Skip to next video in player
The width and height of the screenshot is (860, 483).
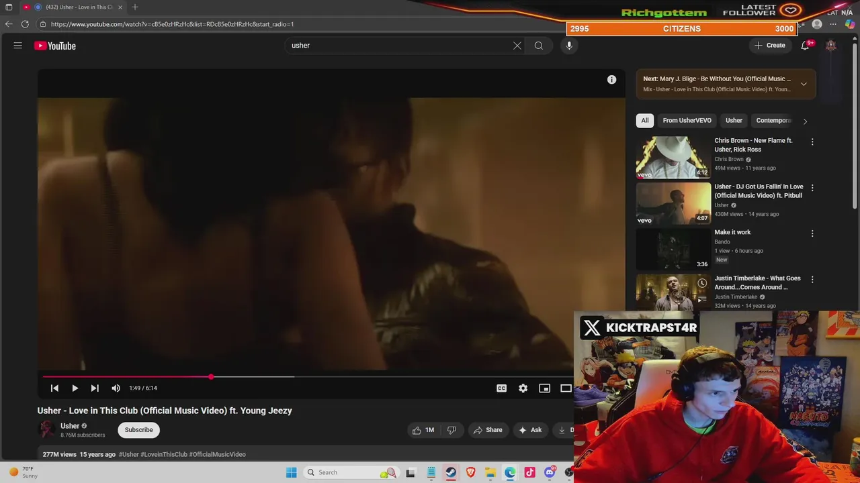pos(95,388)
